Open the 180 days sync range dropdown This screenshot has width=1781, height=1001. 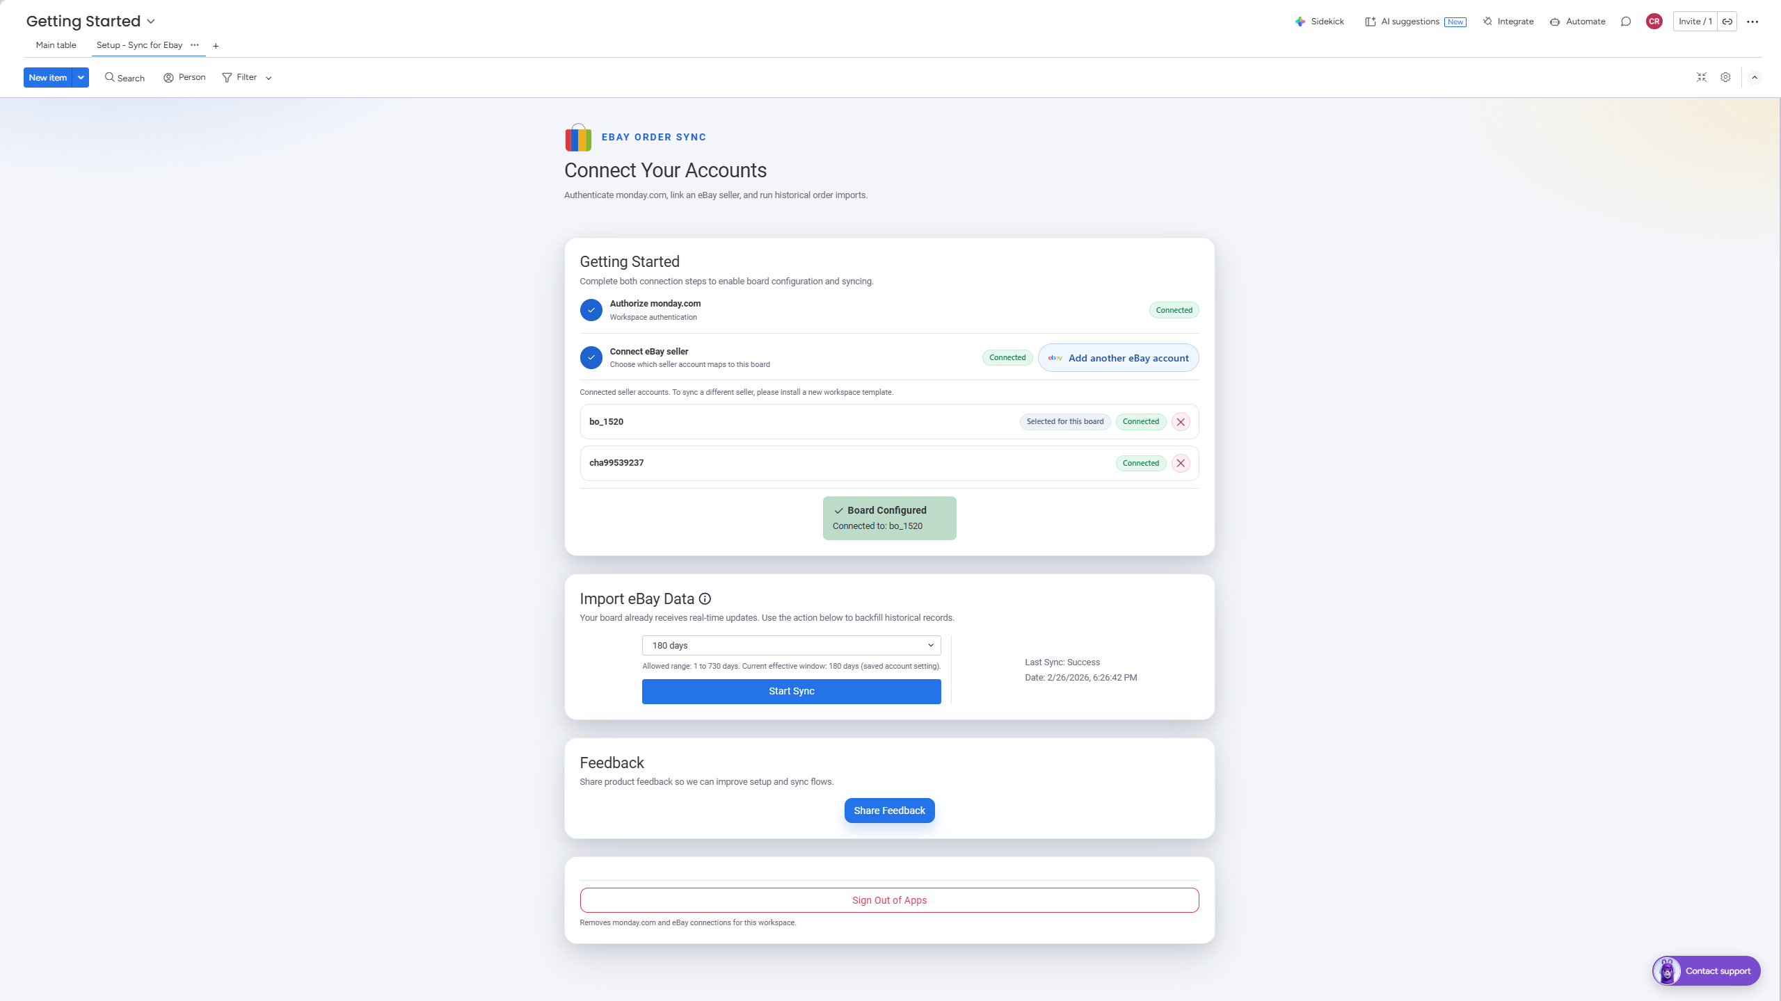(791, 645)
